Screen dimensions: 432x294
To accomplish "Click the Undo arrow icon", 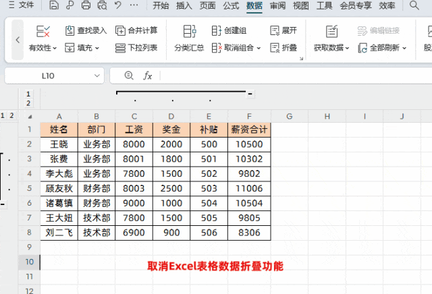I will click(x=118, y=6).
